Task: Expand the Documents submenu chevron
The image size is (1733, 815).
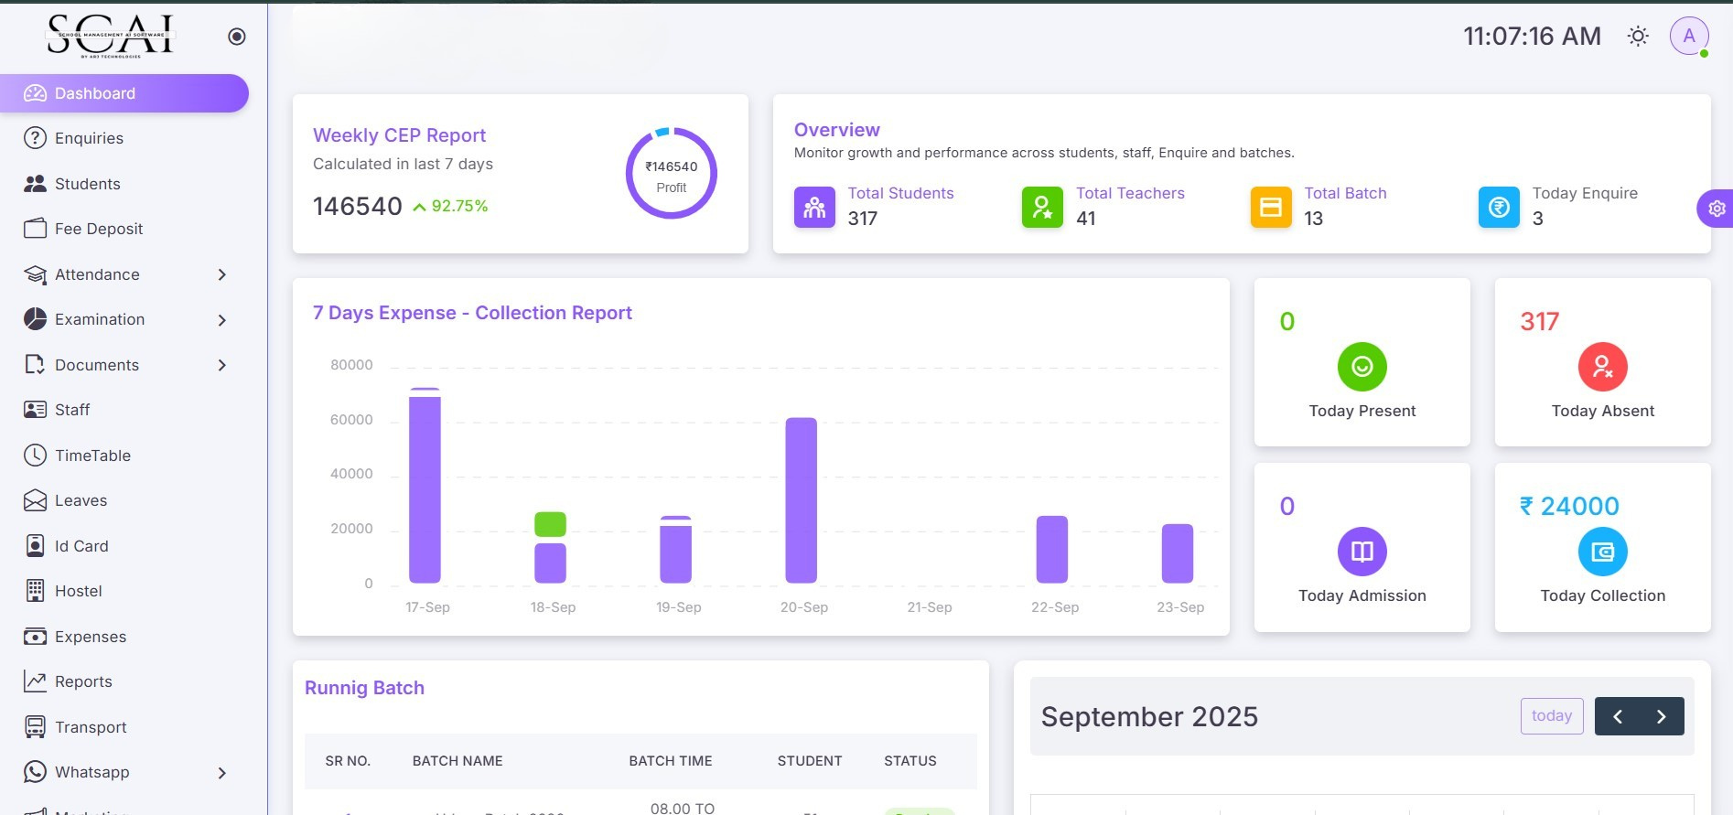Action: pos(221,365)
